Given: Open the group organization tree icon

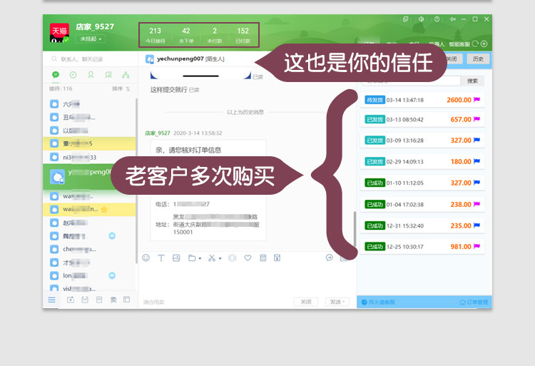Looking at the screenshot, I should pyautogui.click(x=126, y=75).
